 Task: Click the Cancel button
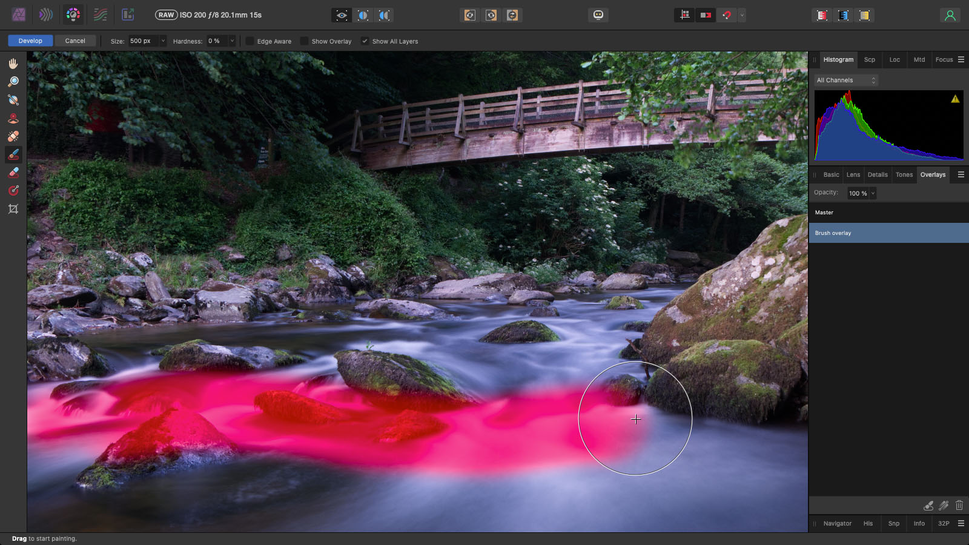click(x=75, y=41)
